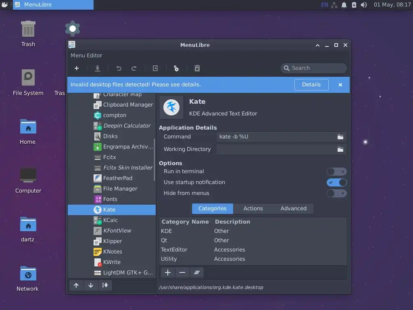413x310 pixels.
Task: Select compton in launcher list
Action: pos(112,115)
